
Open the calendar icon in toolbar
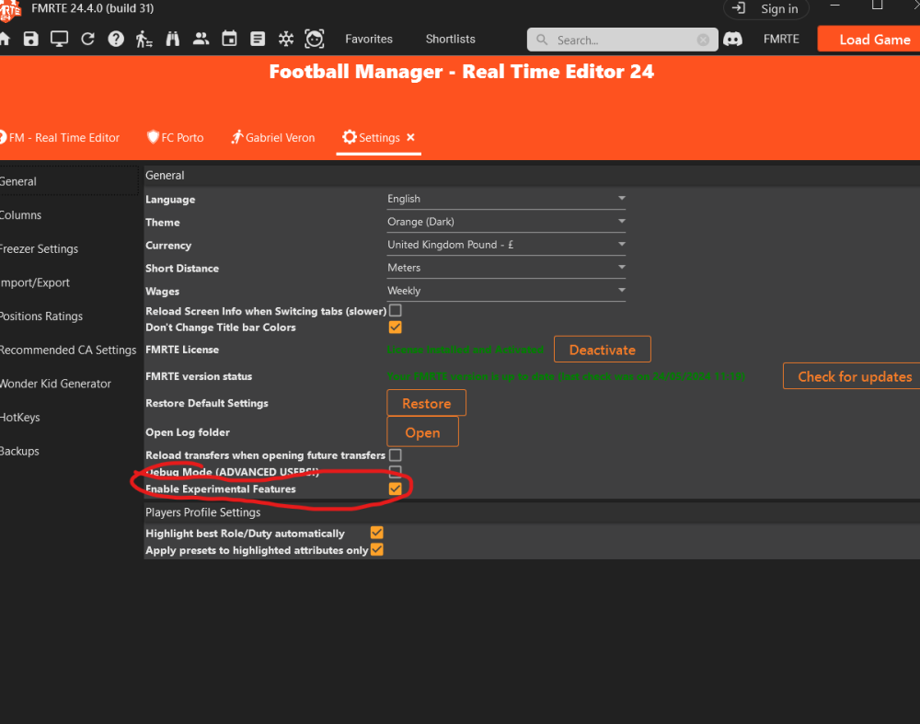click(x=229, y=39)
